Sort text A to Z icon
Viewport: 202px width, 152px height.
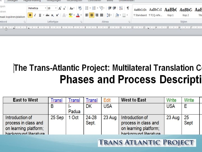click(121, 8)
